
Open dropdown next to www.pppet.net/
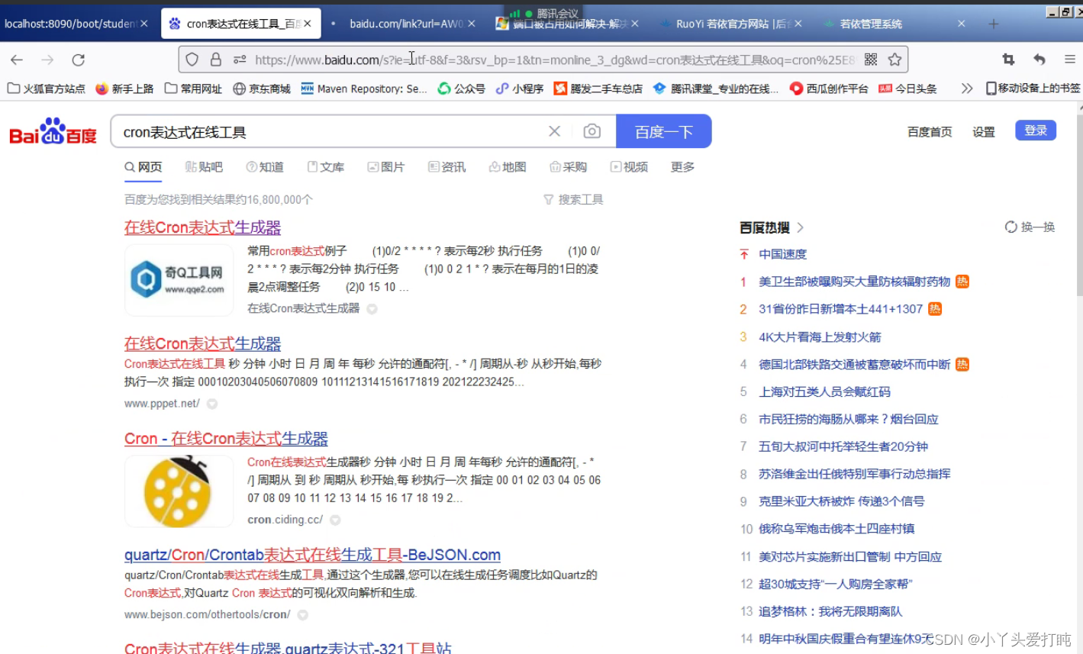click(212, 404)
